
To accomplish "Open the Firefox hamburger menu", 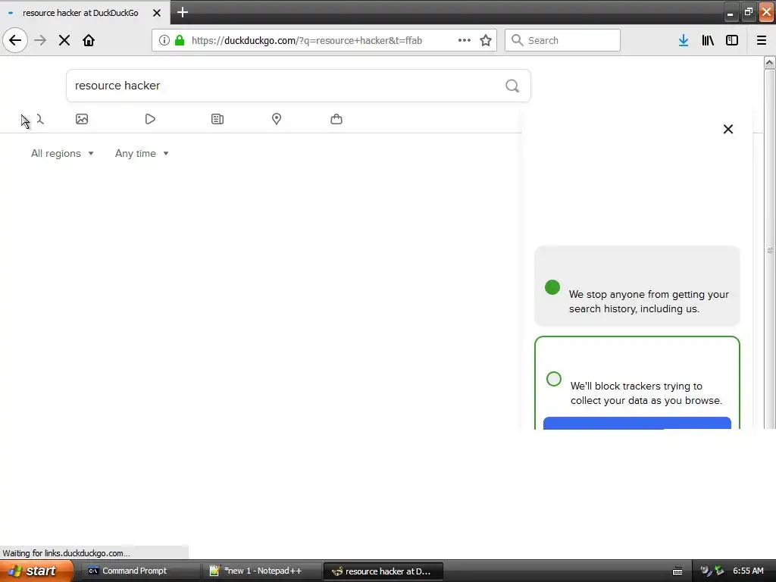I will 762,40.
